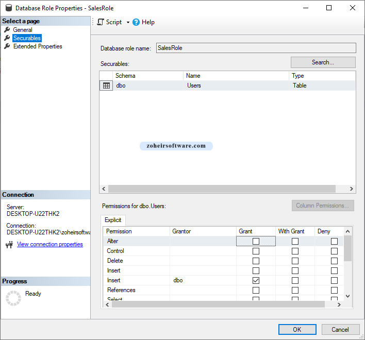Sort securables by Type column header
The image size is (365, 340).
(x=322, y=76)
